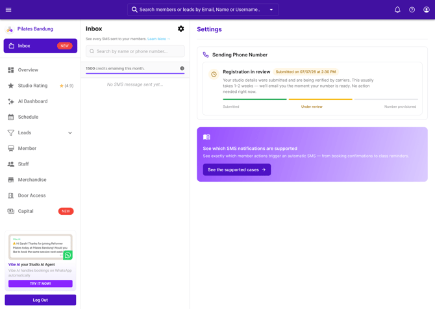
Task: Click the Log Out button
Action: pyautogui.click(x=40, y=300)
